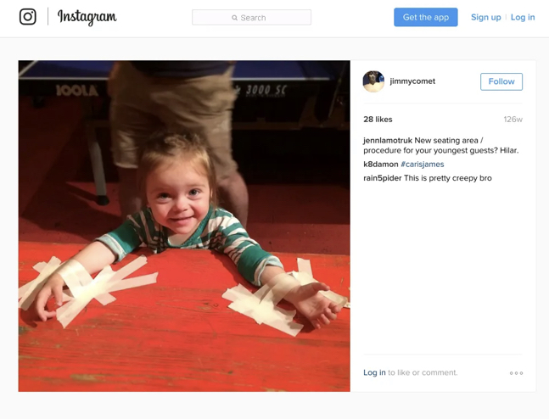
Task: Open the #carisjames hashtag
Action: pos(423,165)
